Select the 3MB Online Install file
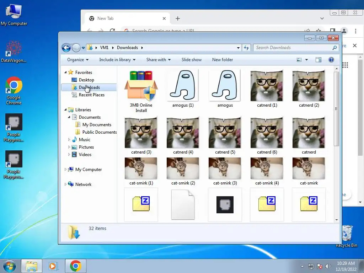The image size is (364, 273). (x=141, y=91)
